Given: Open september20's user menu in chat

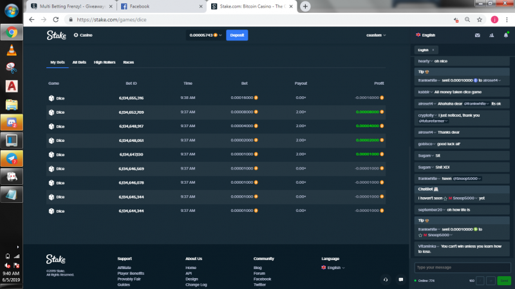Looking at the screenshot, I should point(431,210).
